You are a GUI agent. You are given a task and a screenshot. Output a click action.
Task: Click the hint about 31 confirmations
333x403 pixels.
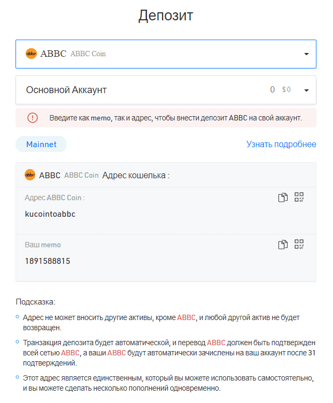[169, 353]
